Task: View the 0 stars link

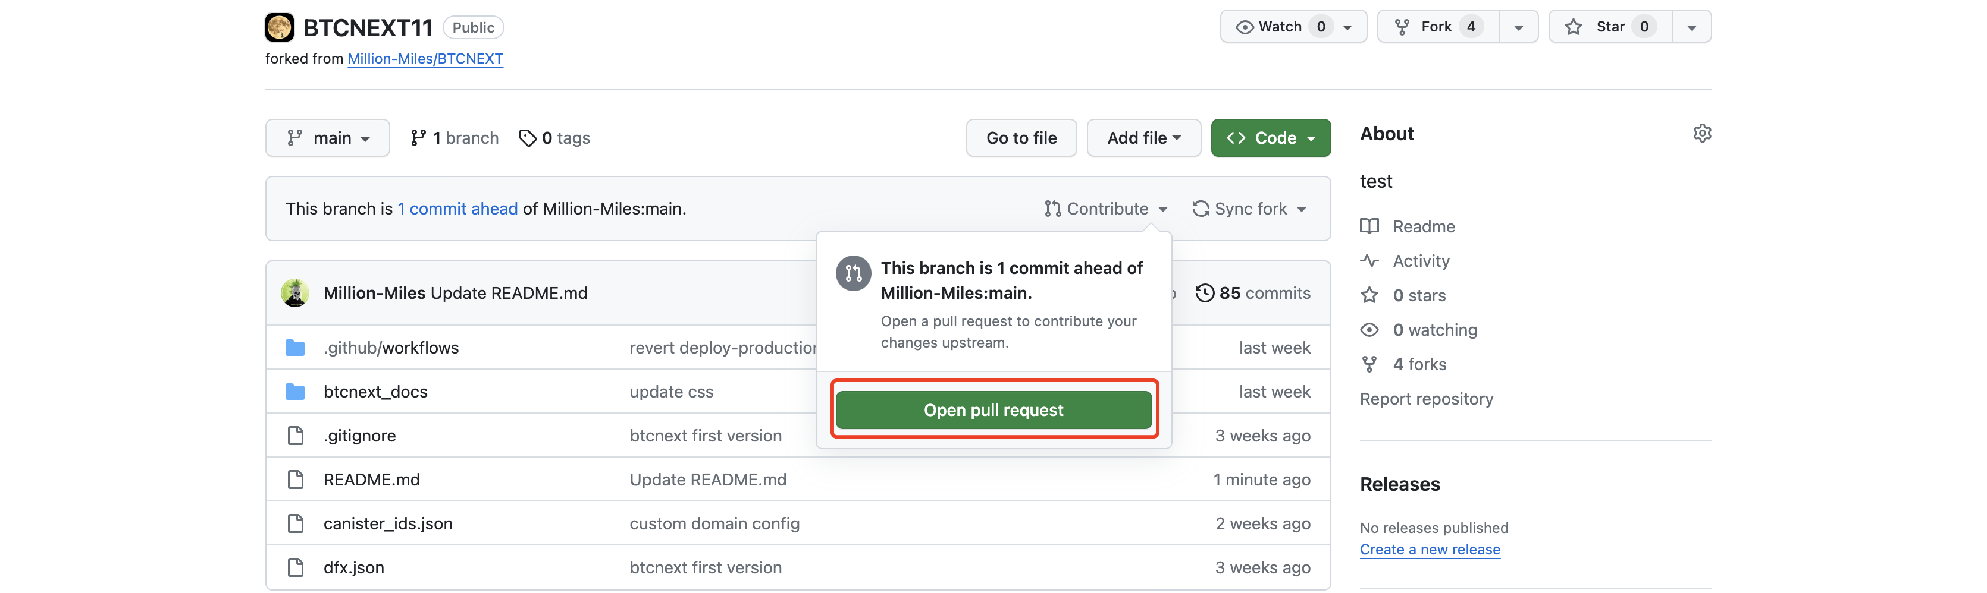Action: [1403, 295]
